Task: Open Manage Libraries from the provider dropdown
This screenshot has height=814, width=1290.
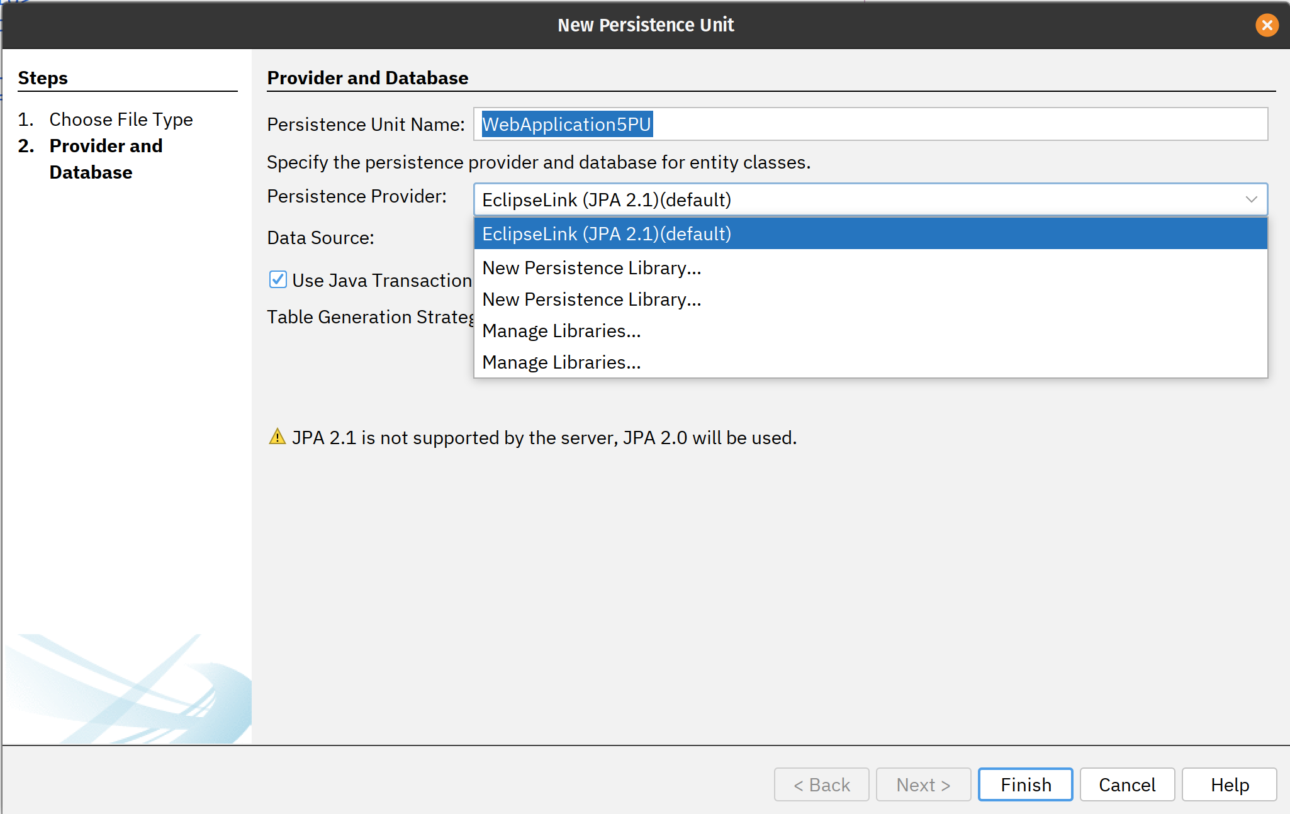Action: point(561,330)
